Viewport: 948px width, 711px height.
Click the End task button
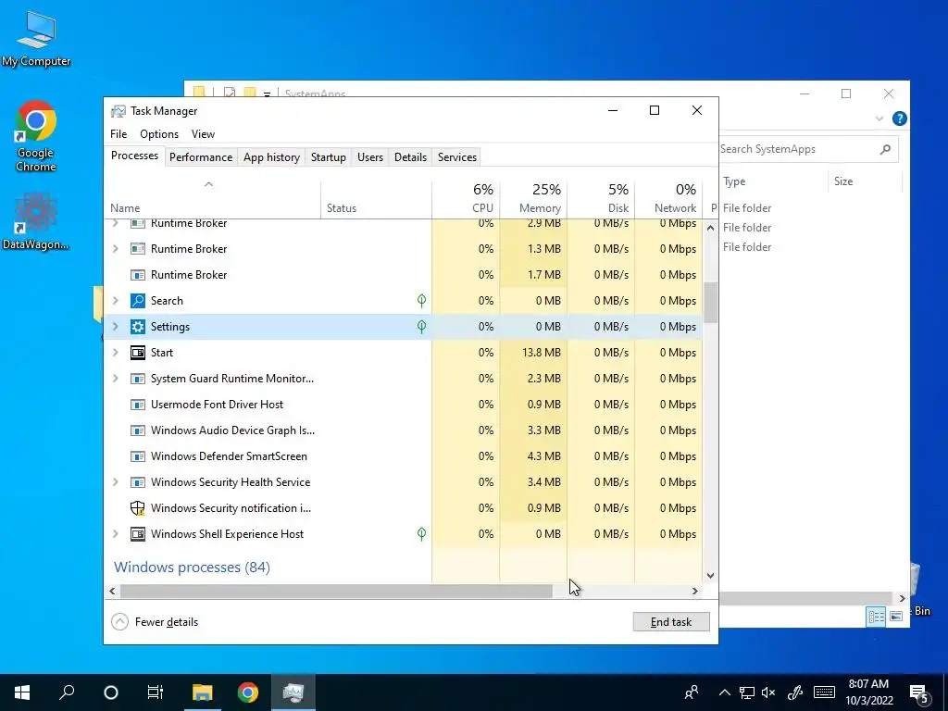[x=671, y=621]
